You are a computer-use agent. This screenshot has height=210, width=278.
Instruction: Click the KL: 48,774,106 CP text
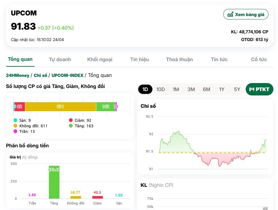tap(249, 32)
